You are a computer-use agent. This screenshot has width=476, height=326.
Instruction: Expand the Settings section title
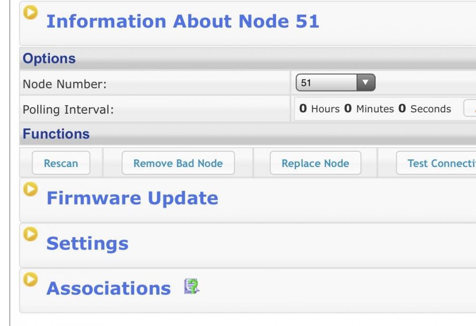pos(87,243)
